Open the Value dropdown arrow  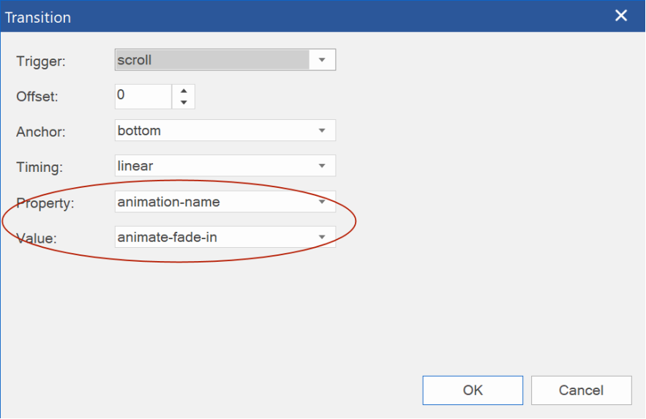(322, 237)
